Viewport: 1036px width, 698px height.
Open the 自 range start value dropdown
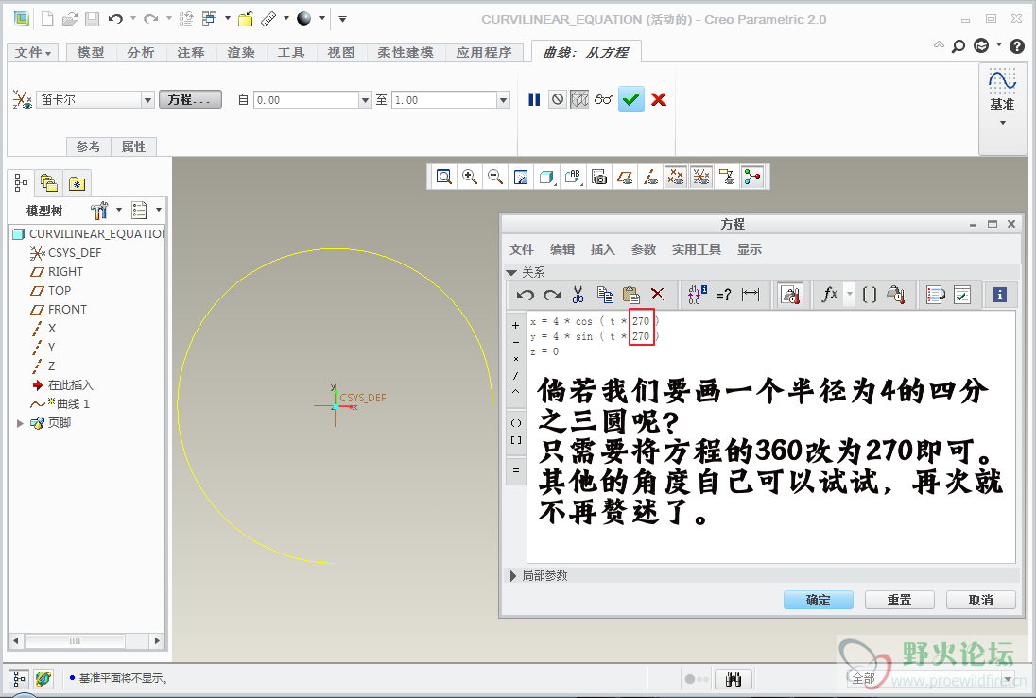(366, 100)
